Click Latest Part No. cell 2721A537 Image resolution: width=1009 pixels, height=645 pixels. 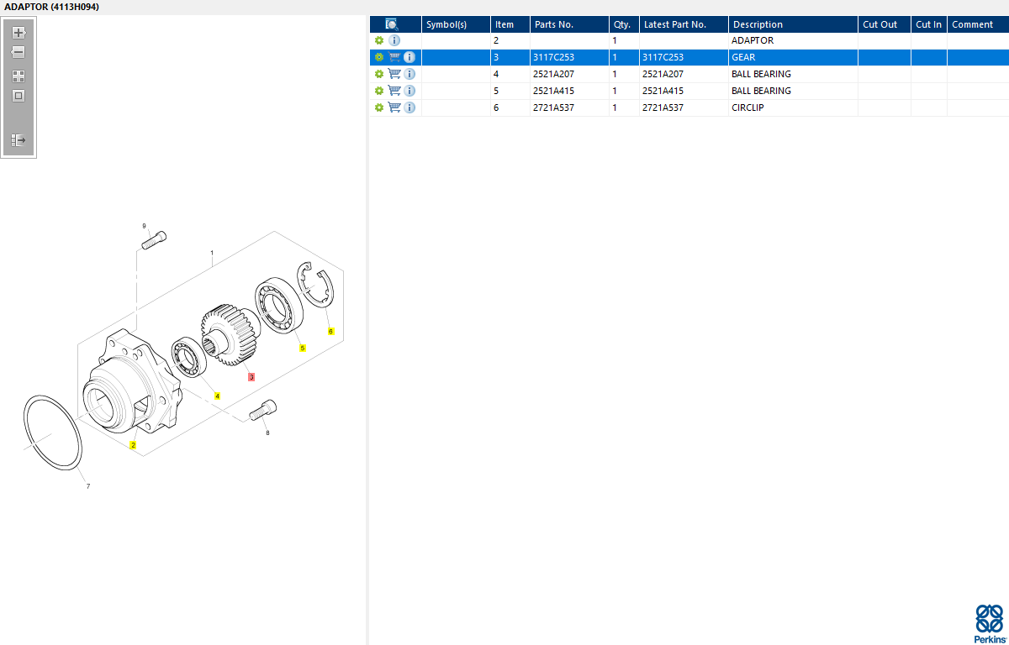click(684, 107)
